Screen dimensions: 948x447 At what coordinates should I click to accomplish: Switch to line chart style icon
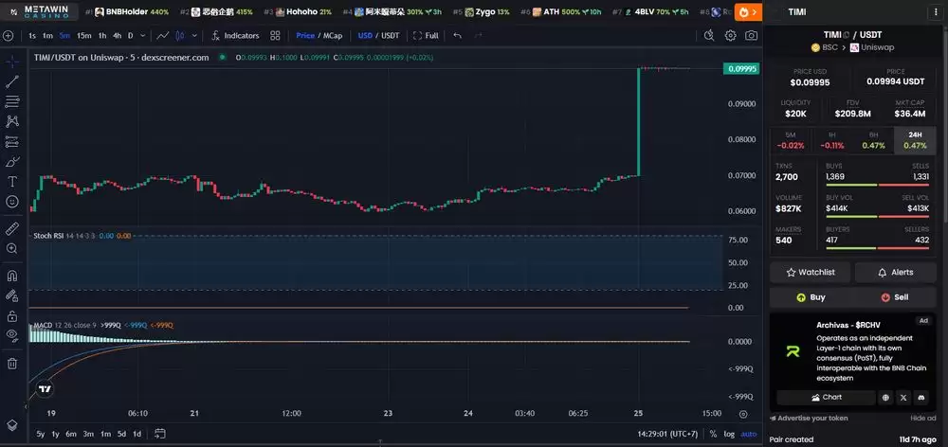[163, 36]
